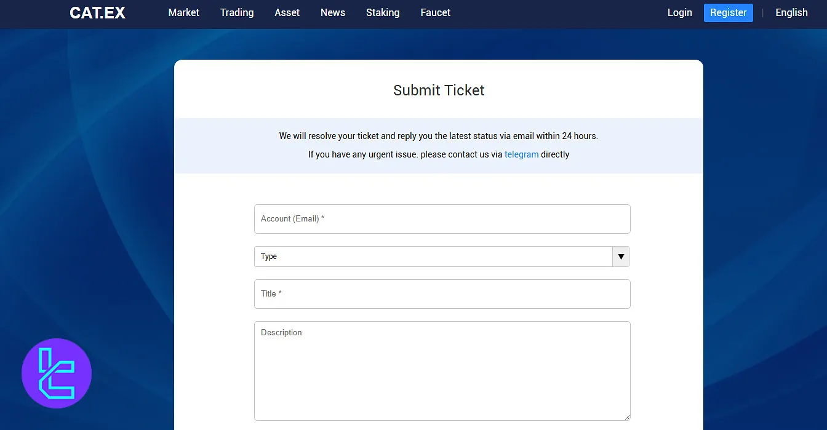This screenshot has width=827, height=430.
Task: Click the 24 hours reply notice text
Action: pos(438,136)
